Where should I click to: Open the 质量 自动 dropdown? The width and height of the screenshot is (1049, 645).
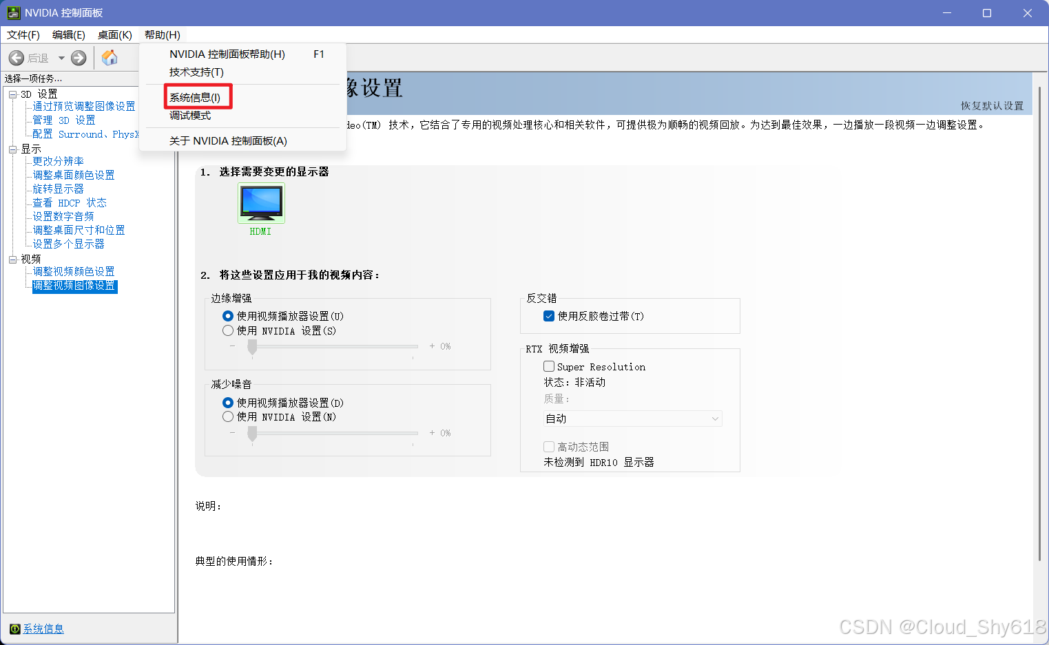coord(633,419)
